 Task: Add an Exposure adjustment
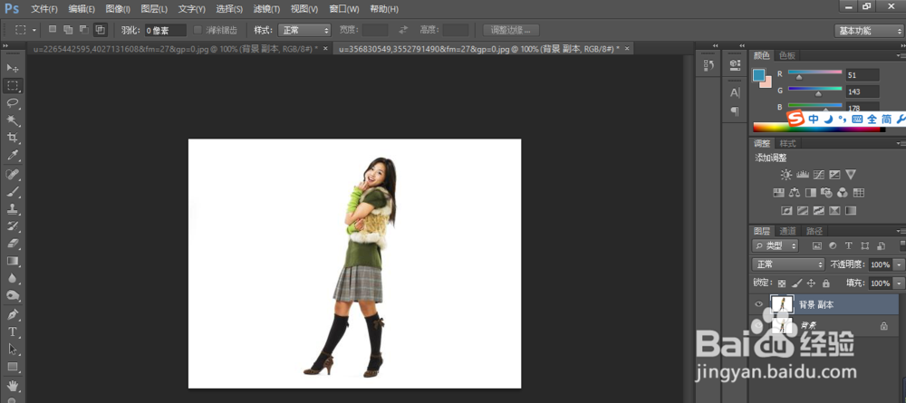point(834,175)
